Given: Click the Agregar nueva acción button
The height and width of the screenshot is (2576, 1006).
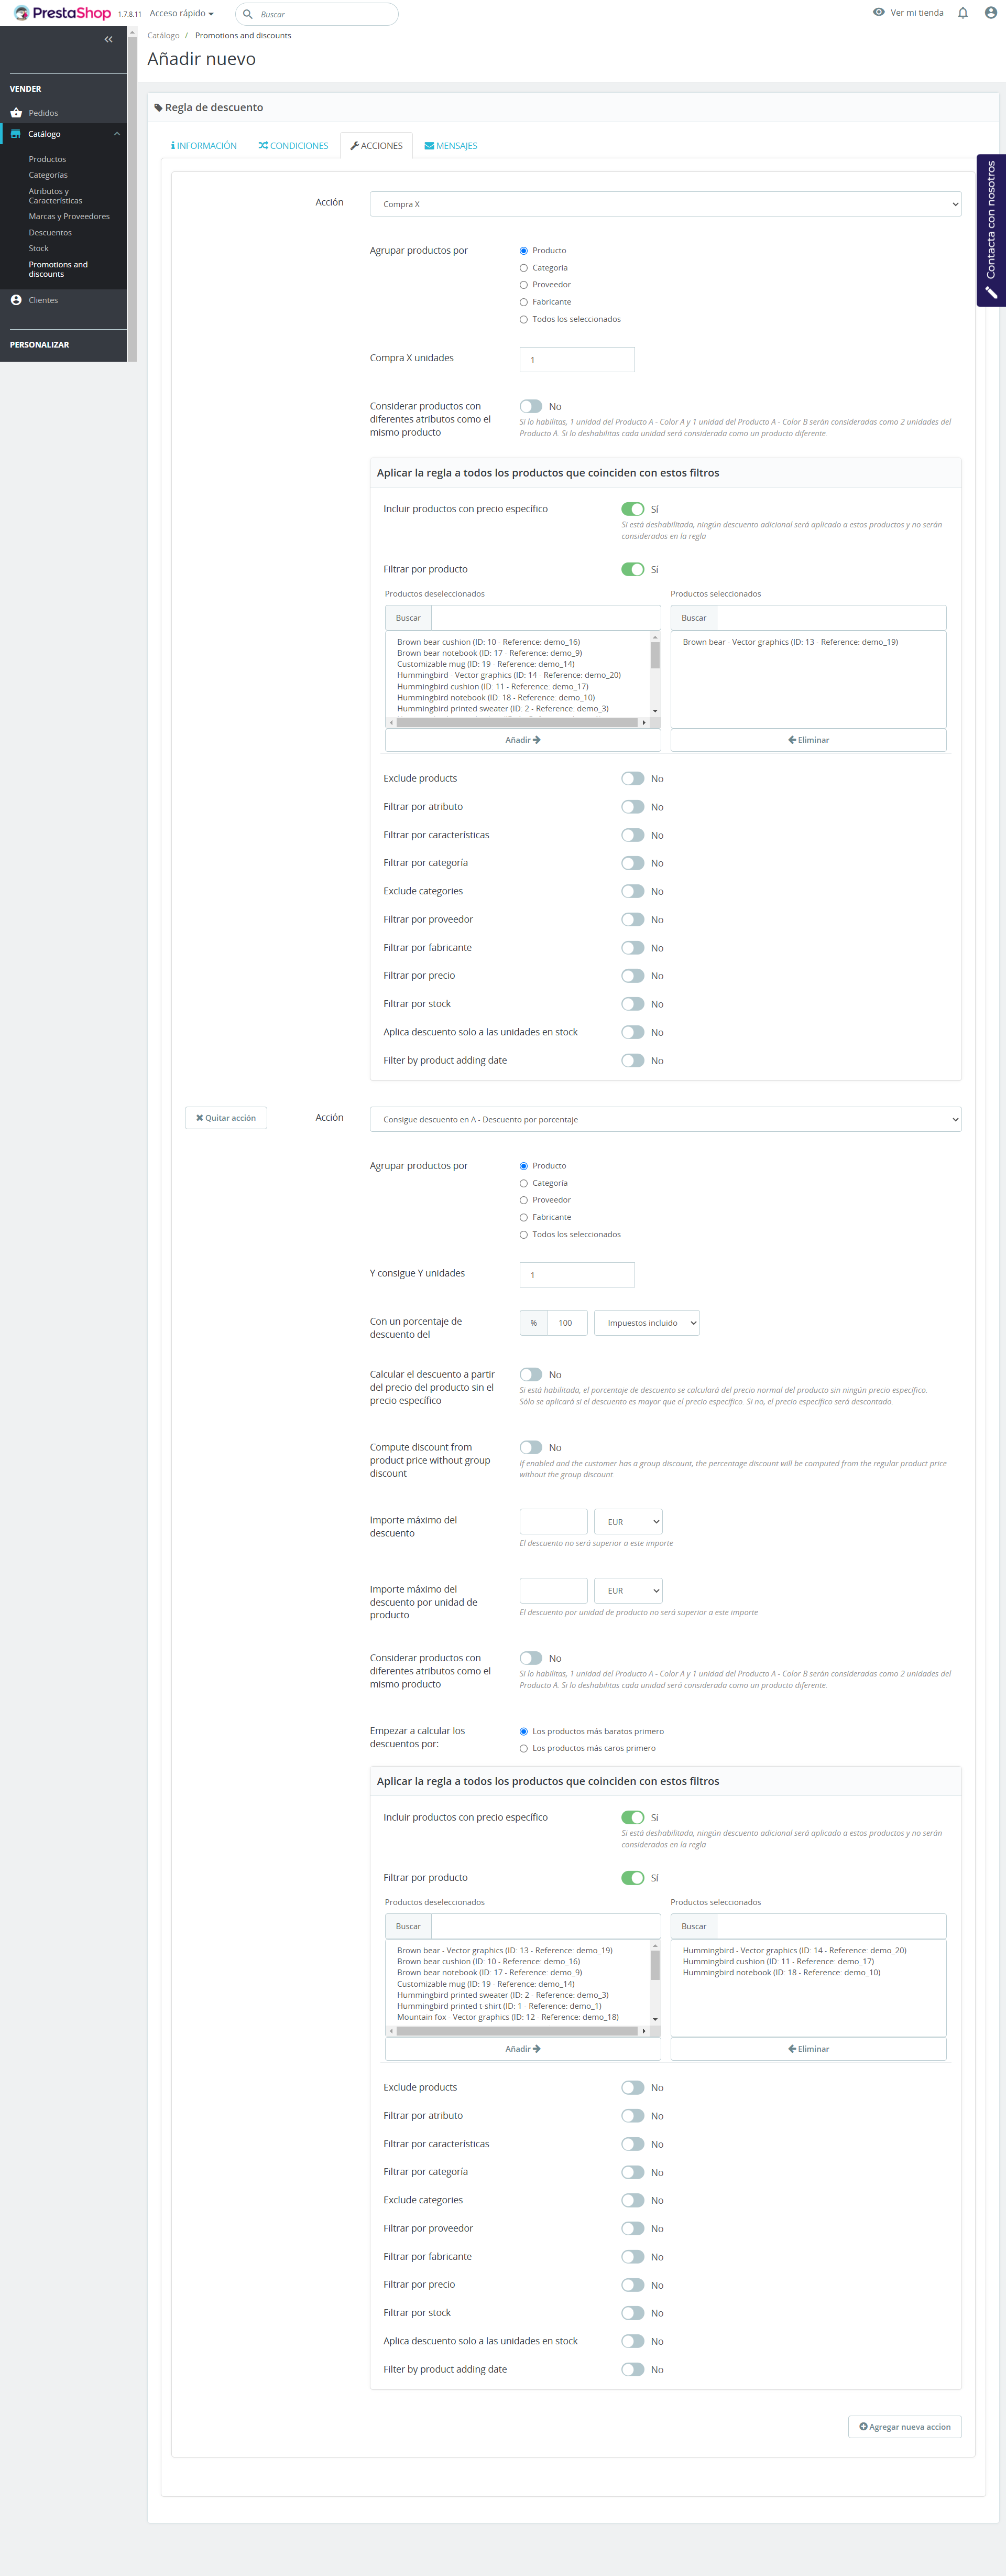Looking at the screenshot, I should [904, 2426].
